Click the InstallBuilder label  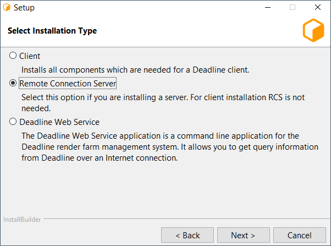coord(22,220)
